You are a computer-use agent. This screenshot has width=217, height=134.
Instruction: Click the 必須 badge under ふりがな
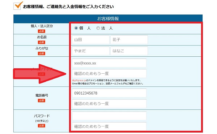click(42, 53)
